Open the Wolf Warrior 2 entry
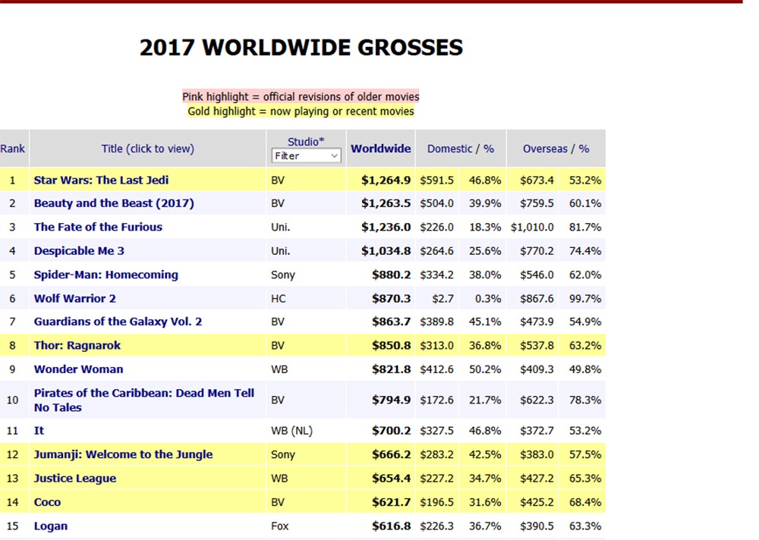Screen dimensions: 759x540 74,299
